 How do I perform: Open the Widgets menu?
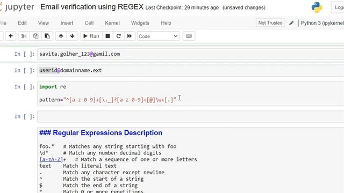click(140, 23)
